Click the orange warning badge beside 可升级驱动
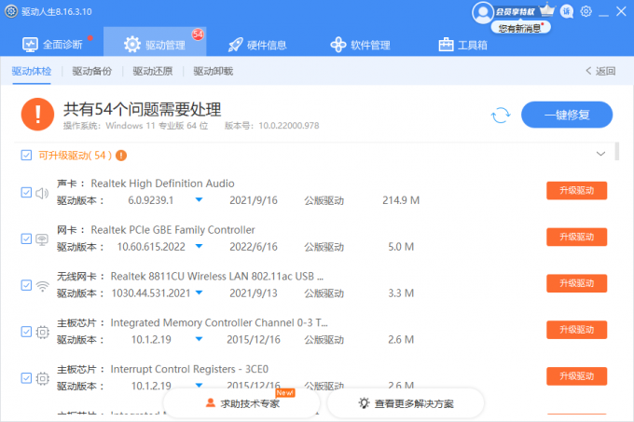 pos(121,156)
